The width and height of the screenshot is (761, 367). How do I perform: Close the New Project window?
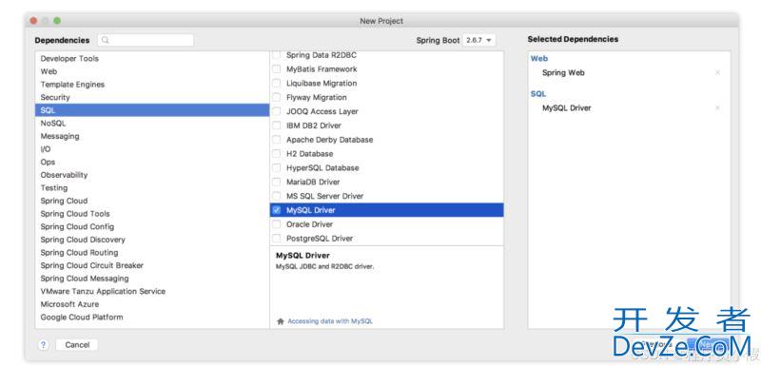[x=33, y=21]
